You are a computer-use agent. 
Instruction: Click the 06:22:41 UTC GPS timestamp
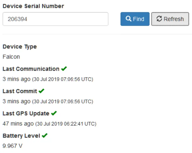[x=66, y=124]
